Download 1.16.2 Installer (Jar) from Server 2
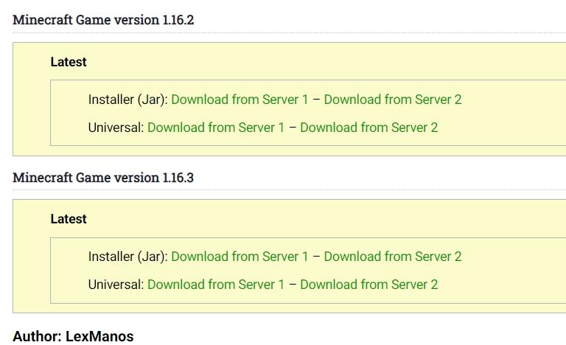566x345 pixels. [x=393, y=100]
